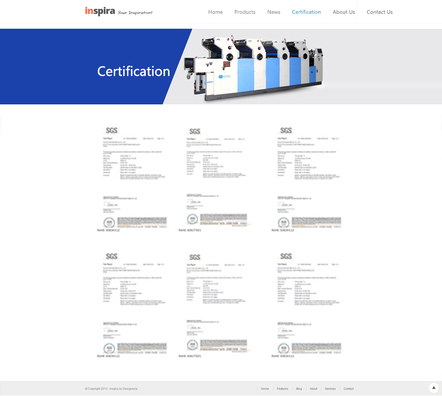Select the Certification navigation tab
Image resolution: width=442 pixels, height=396 pixels.
tap(306, 12)
